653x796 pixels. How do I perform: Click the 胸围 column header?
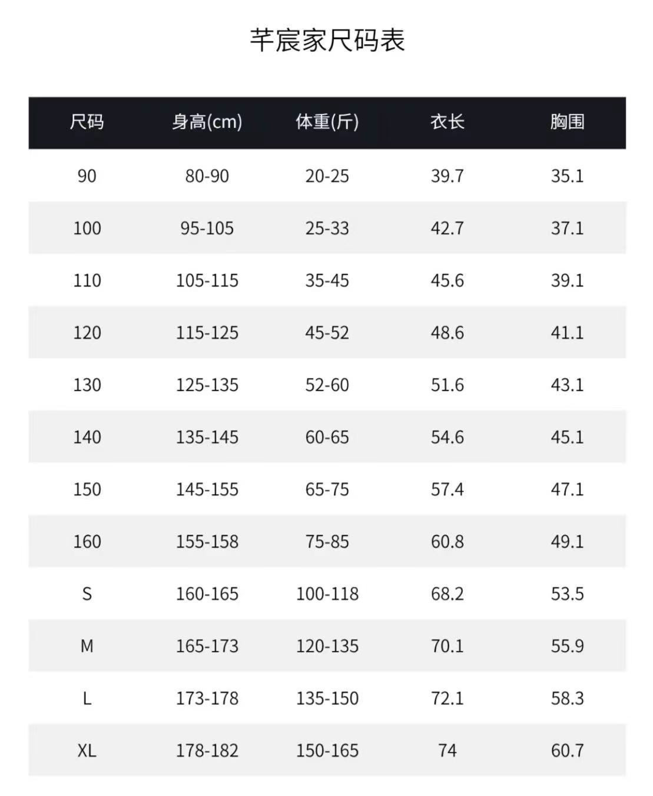567,122
